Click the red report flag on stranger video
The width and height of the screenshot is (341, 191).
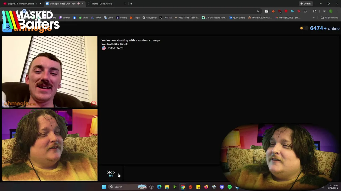[x=94, y=103]
